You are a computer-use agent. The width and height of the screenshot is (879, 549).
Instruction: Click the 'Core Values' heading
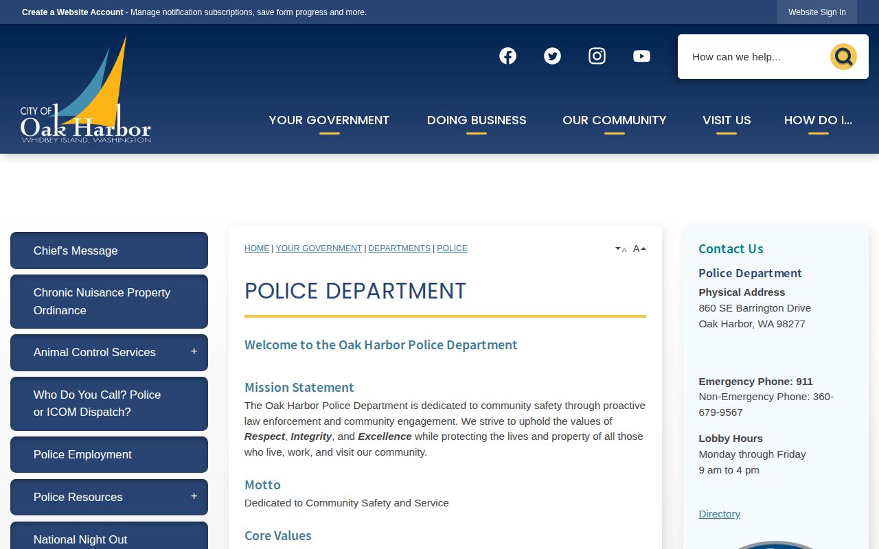(278, 536)
